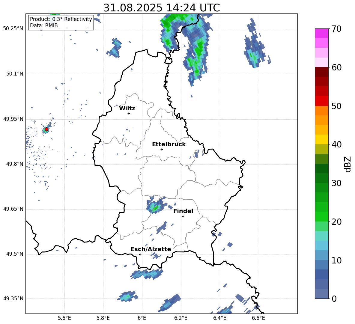Click the bright red colorbar segment above 50

point(321,101)
